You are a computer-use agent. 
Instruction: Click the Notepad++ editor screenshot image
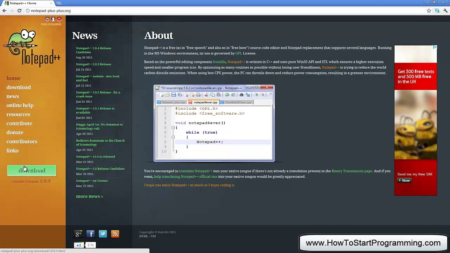tap(214, 123)
